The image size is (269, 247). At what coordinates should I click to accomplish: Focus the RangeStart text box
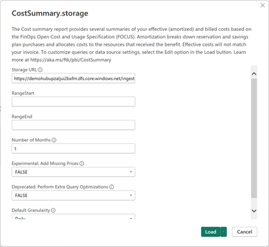(x=73, y=102)
